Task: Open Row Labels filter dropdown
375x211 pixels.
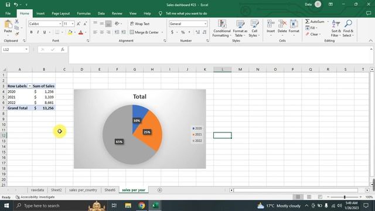Action: (30, 86)
